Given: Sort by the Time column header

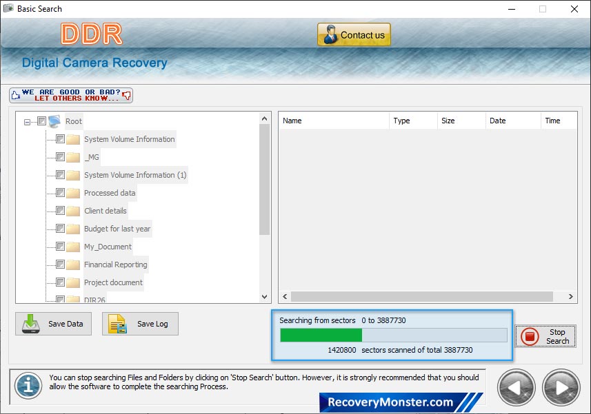Looking at the screenshot, I should coord(559,121).
